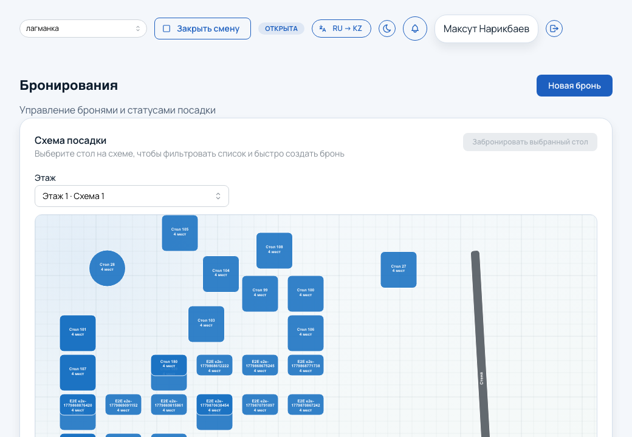Select table Стол 104 on the scheme
632x437 pixels.
point(221,274)
